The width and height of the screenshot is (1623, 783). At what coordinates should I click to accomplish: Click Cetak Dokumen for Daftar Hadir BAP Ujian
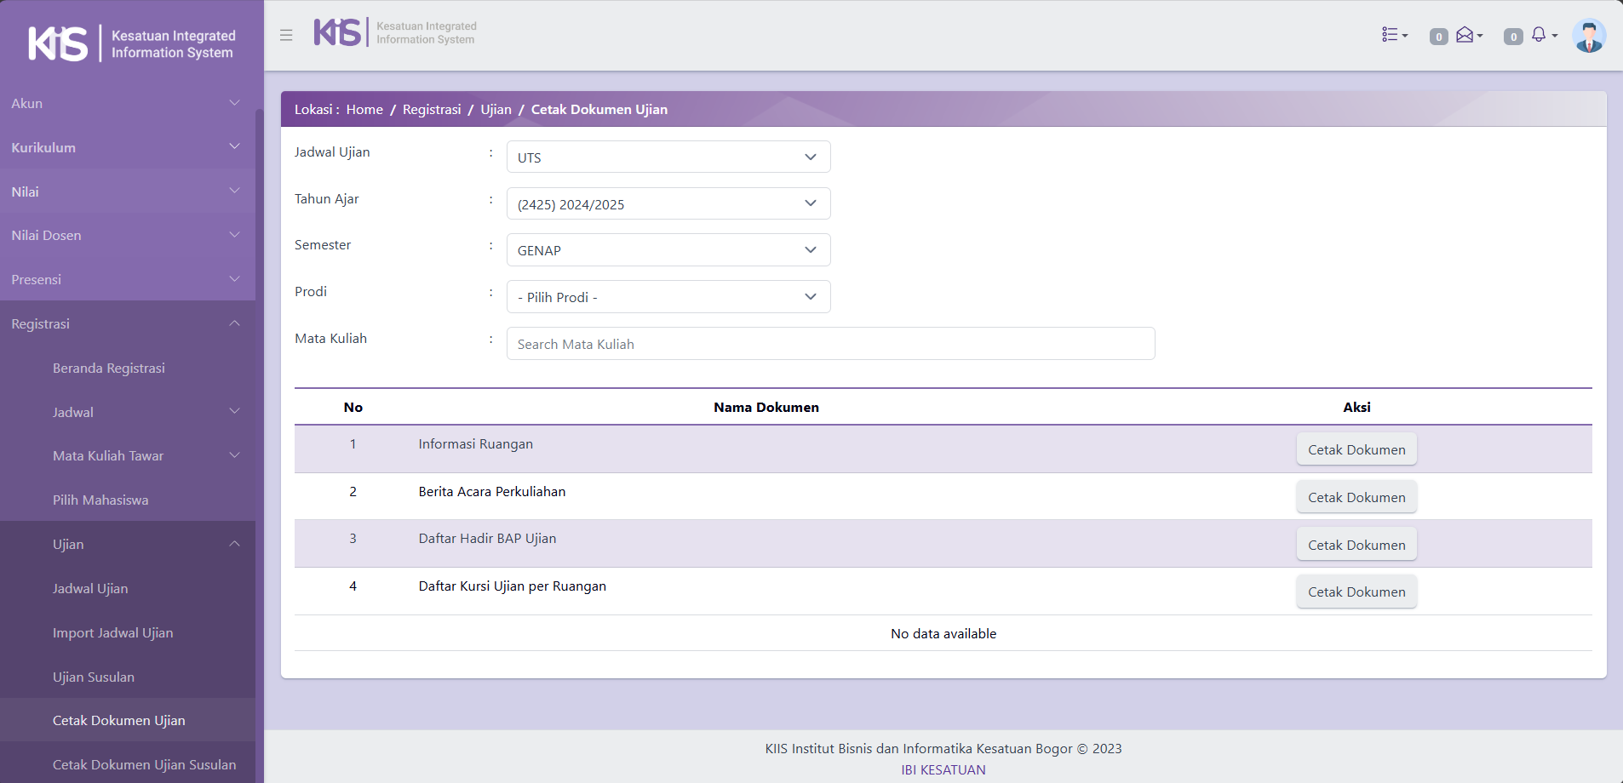(1356, 545)
